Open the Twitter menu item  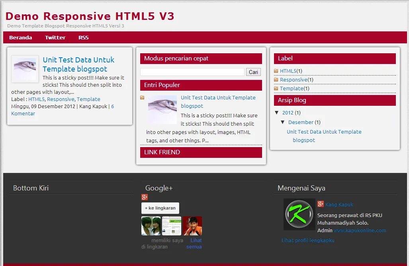tap(55, 37)
